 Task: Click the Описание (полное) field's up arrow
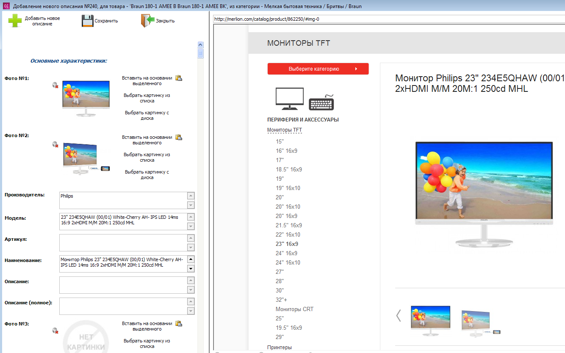[191, 302]
